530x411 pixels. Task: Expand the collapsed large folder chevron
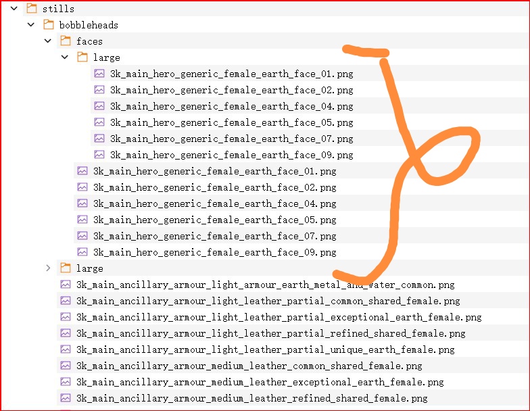pyautogui.click(x=47, y=268)
